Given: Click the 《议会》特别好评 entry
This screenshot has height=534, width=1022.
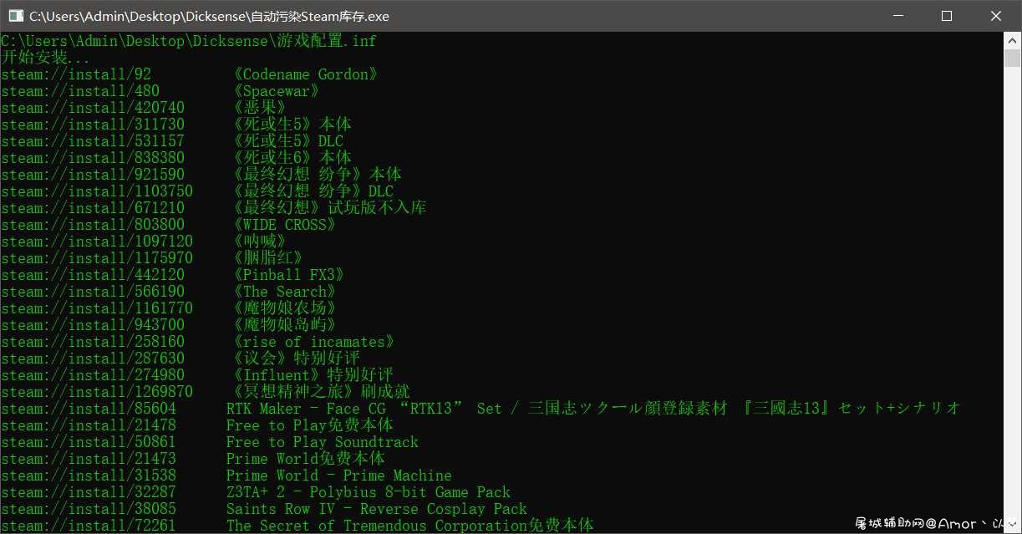Looking at the screenshot, I should click(297, 359).
